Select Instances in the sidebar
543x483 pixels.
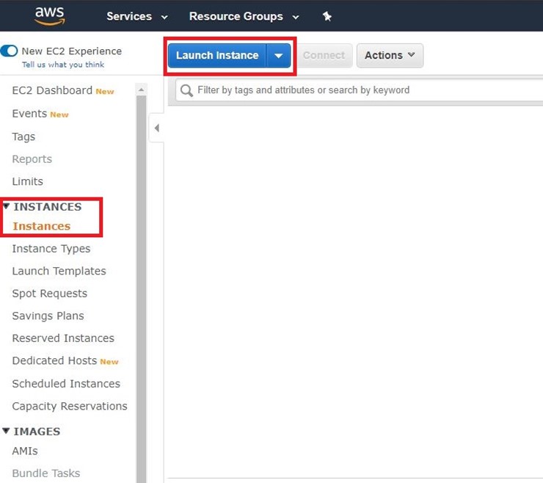pyautogui.click(x=42, y=226)
